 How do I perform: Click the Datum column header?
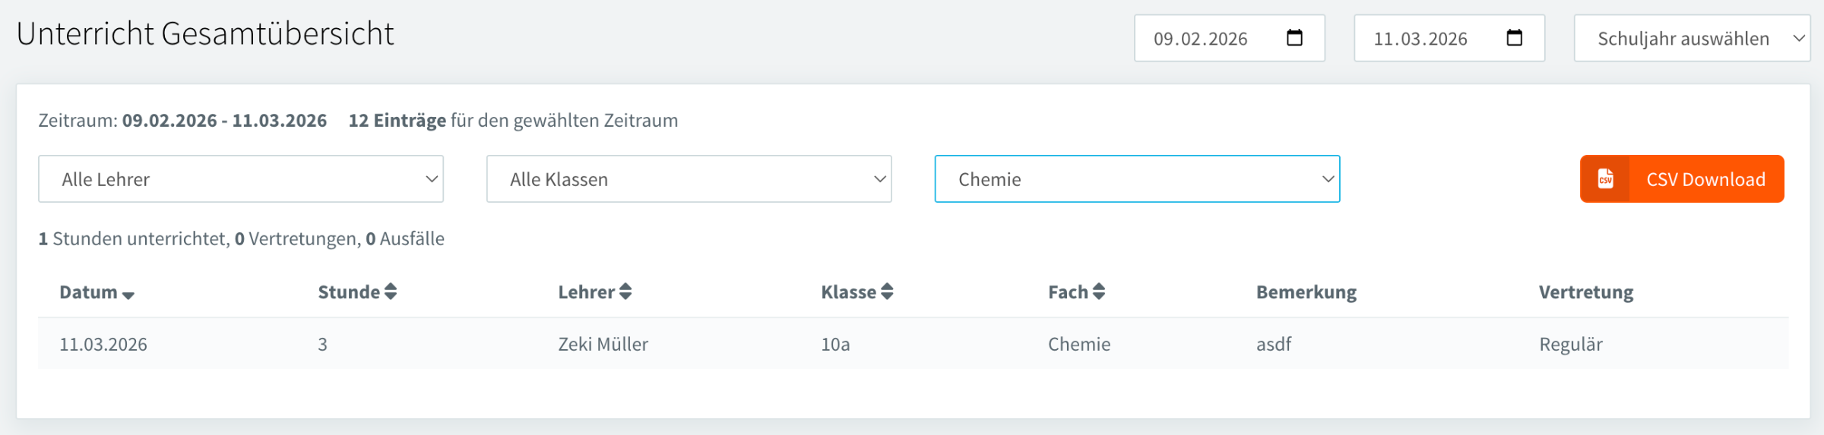(x=89, y=292)
